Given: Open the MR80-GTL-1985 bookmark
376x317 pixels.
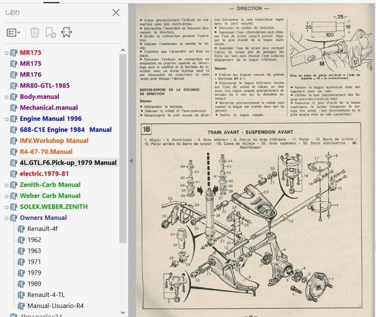Looking at the screenshot, I should pyautogui.click(x=45, y=86).
